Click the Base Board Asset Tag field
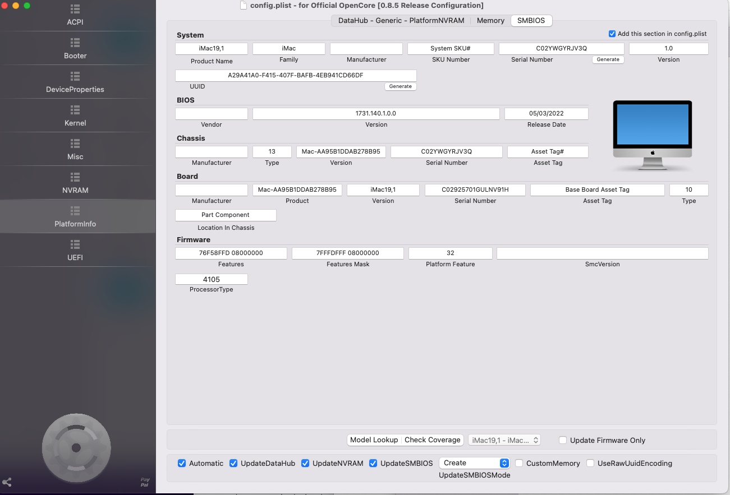Screen dimensions: 730x495 pyautogui.click(x=598, y=190)
